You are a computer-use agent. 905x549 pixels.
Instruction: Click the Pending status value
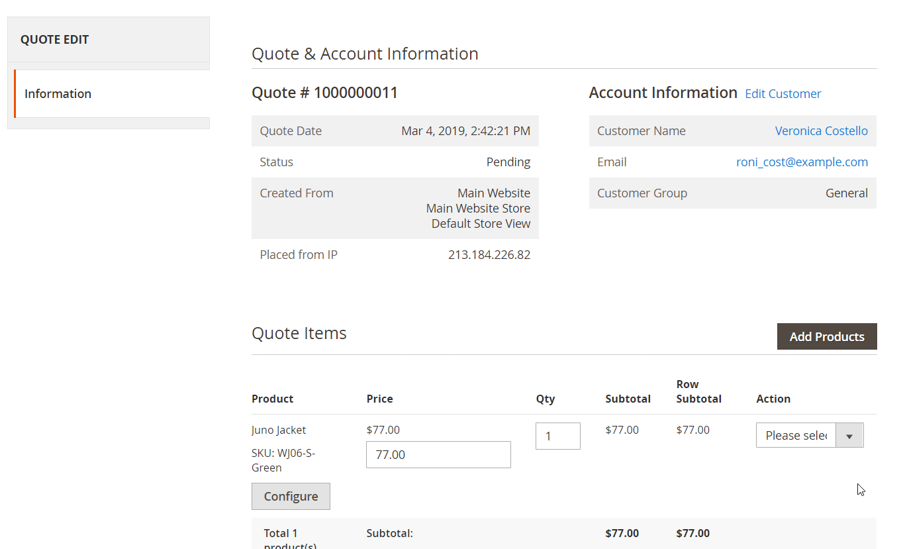click(x=508, y=162)
